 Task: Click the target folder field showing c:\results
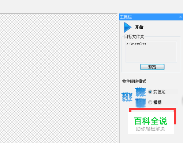click(x=151, y=52)
